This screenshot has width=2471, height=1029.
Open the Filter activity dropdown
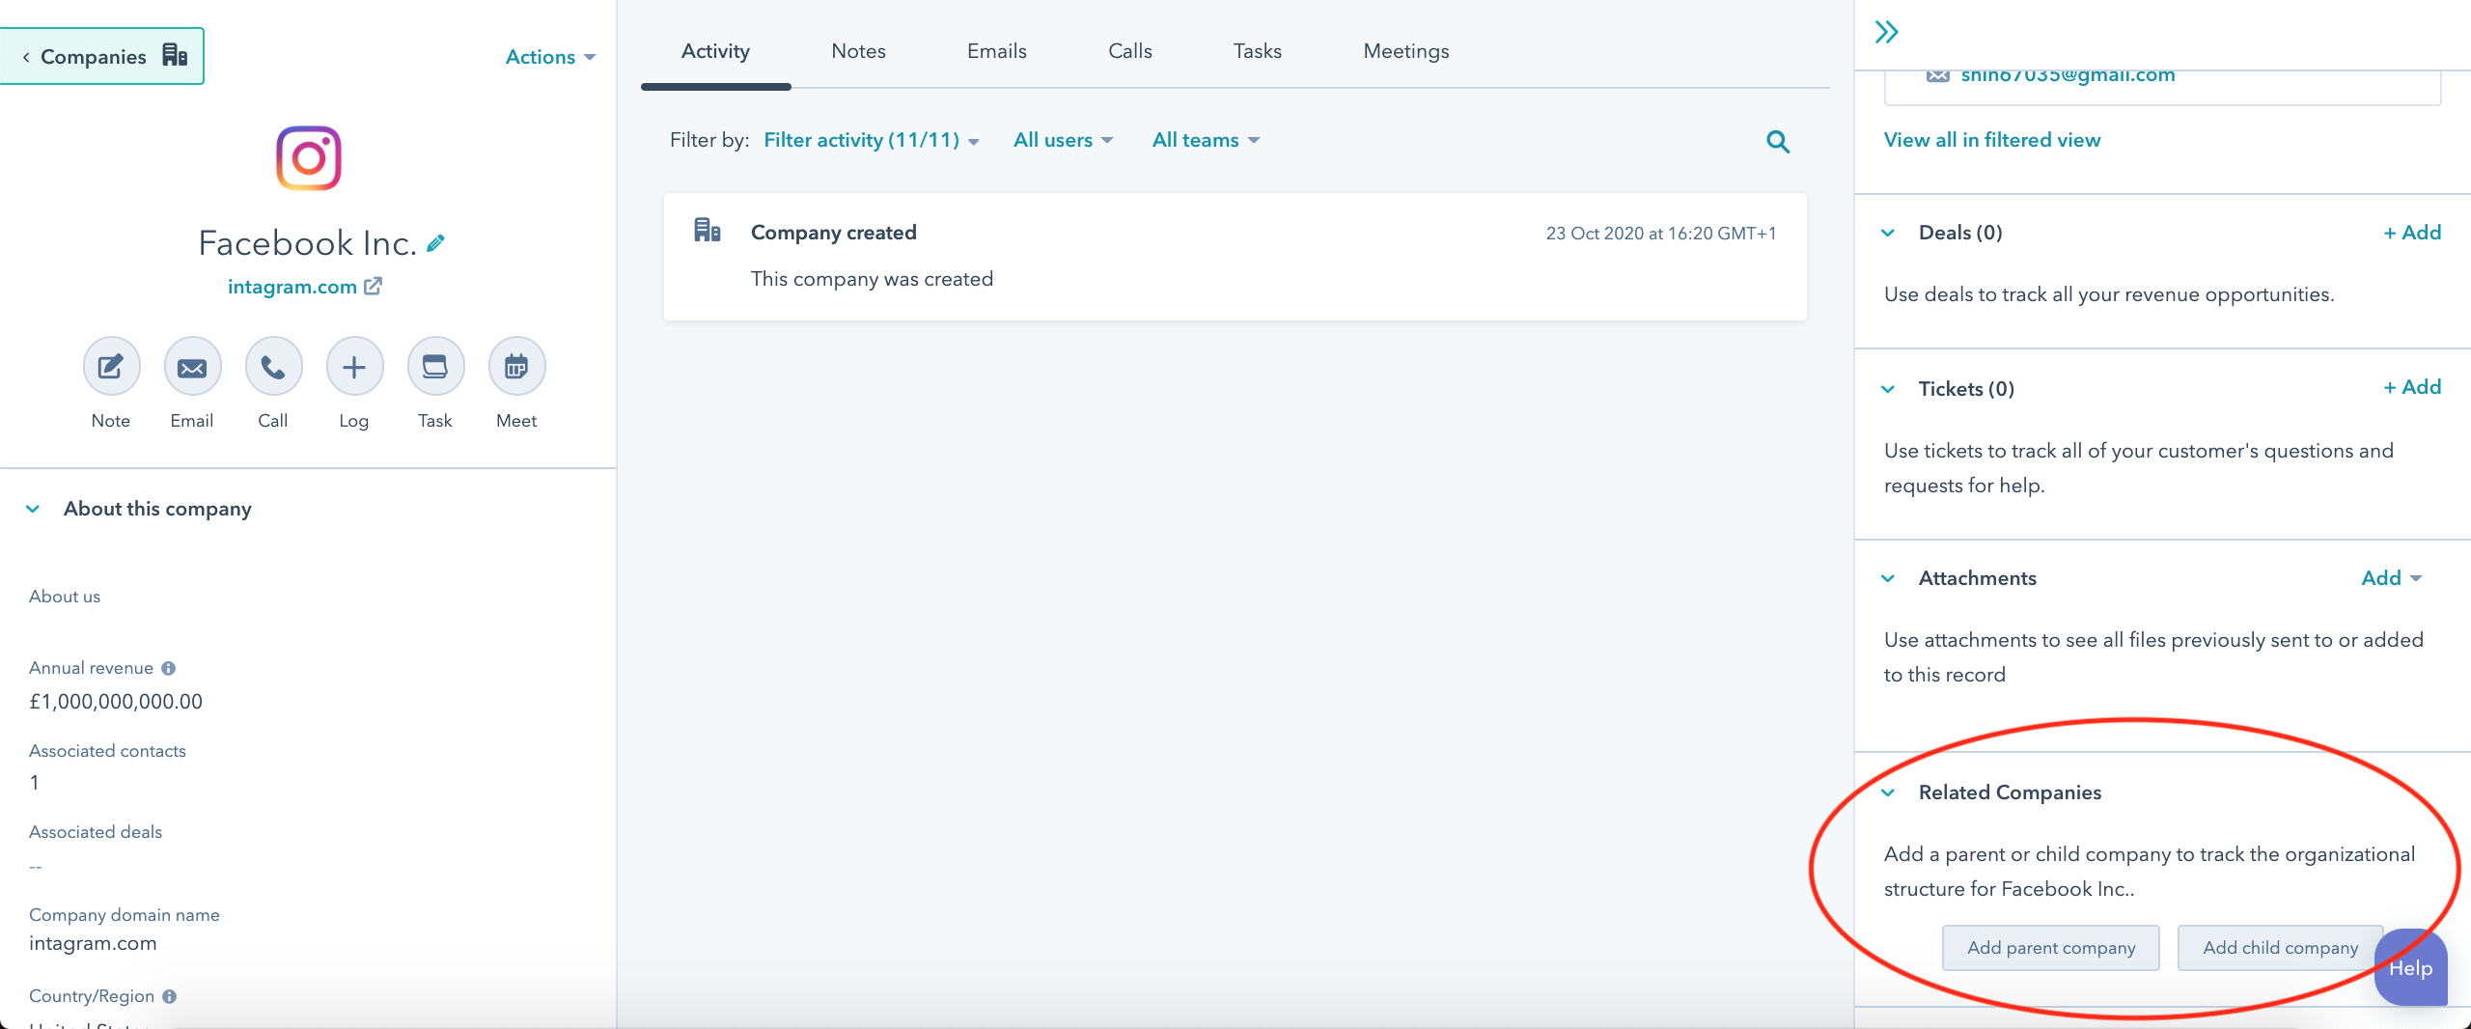point(869,140)
